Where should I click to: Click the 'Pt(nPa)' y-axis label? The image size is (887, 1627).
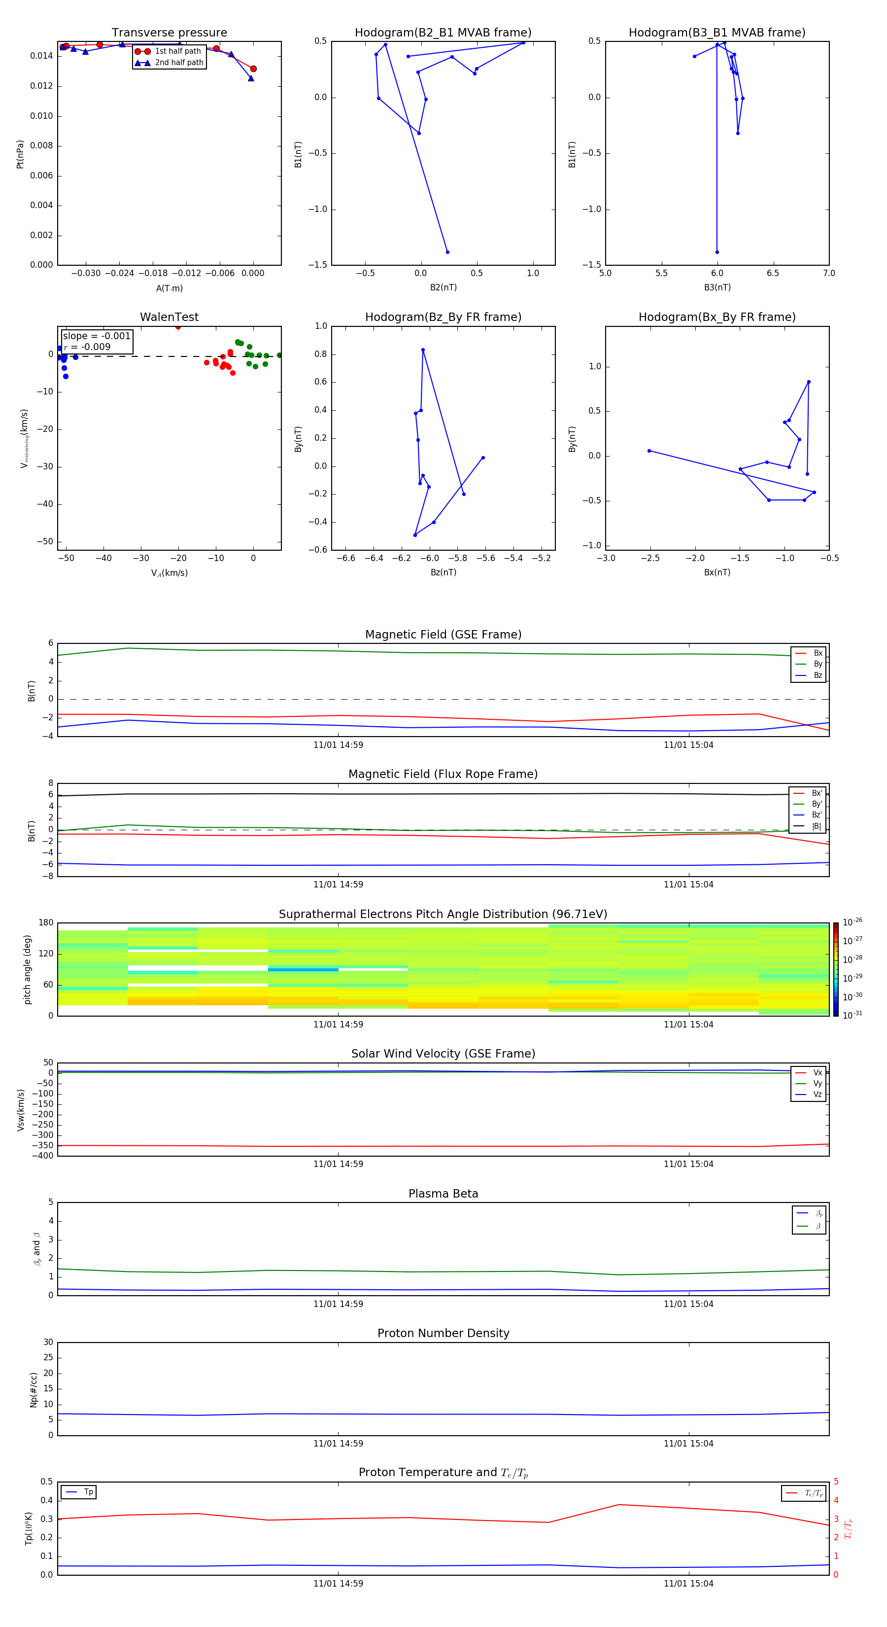[20, 153]
